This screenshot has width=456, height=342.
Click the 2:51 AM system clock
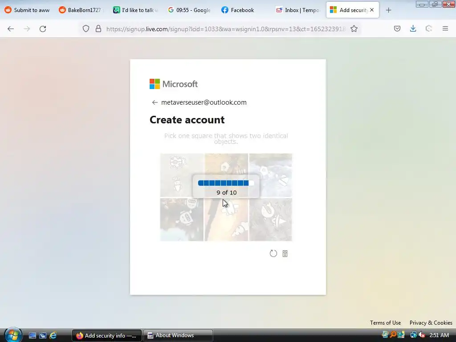point(439,335)
